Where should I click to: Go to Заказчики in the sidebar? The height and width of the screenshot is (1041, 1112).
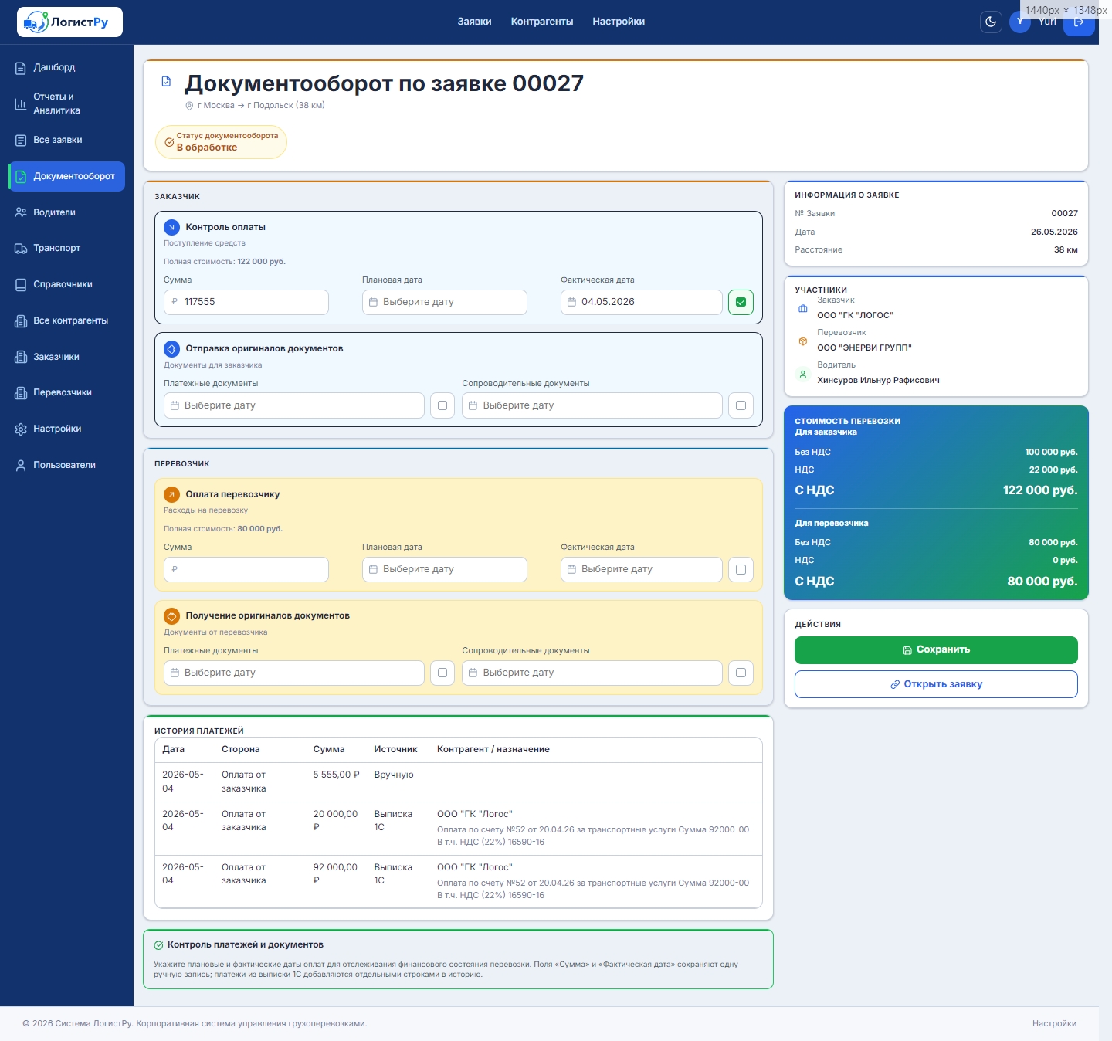(66, 357)
